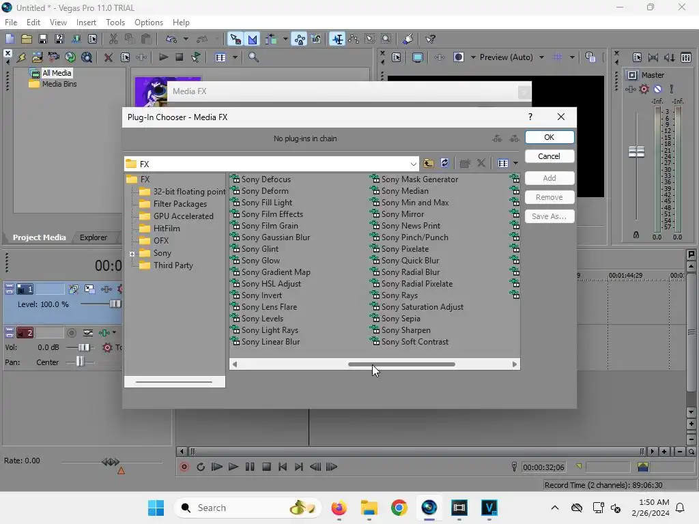The width and height of the screenshot is (699, 524).
Task: Select the HitFilm folder in tree
Action: [167, 229]
